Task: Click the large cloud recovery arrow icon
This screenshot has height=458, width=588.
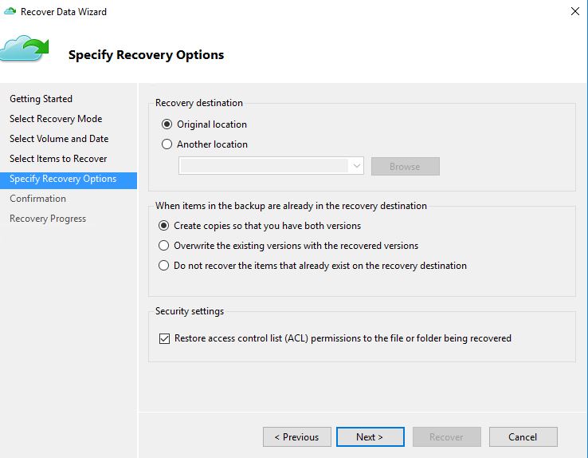Action: tap(25, 48)
